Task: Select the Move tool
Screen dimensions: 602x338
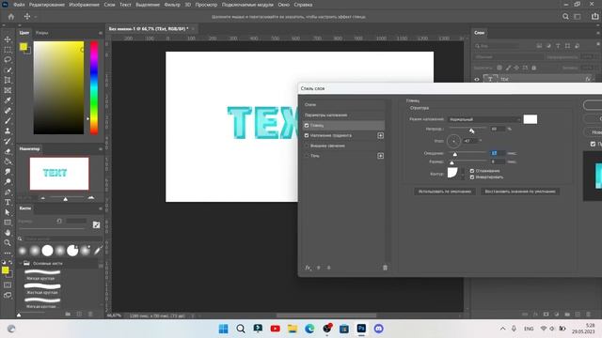Action: (8, 39)
